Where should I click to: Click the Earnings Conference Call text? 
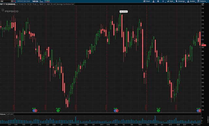click(x=65, y=4)
